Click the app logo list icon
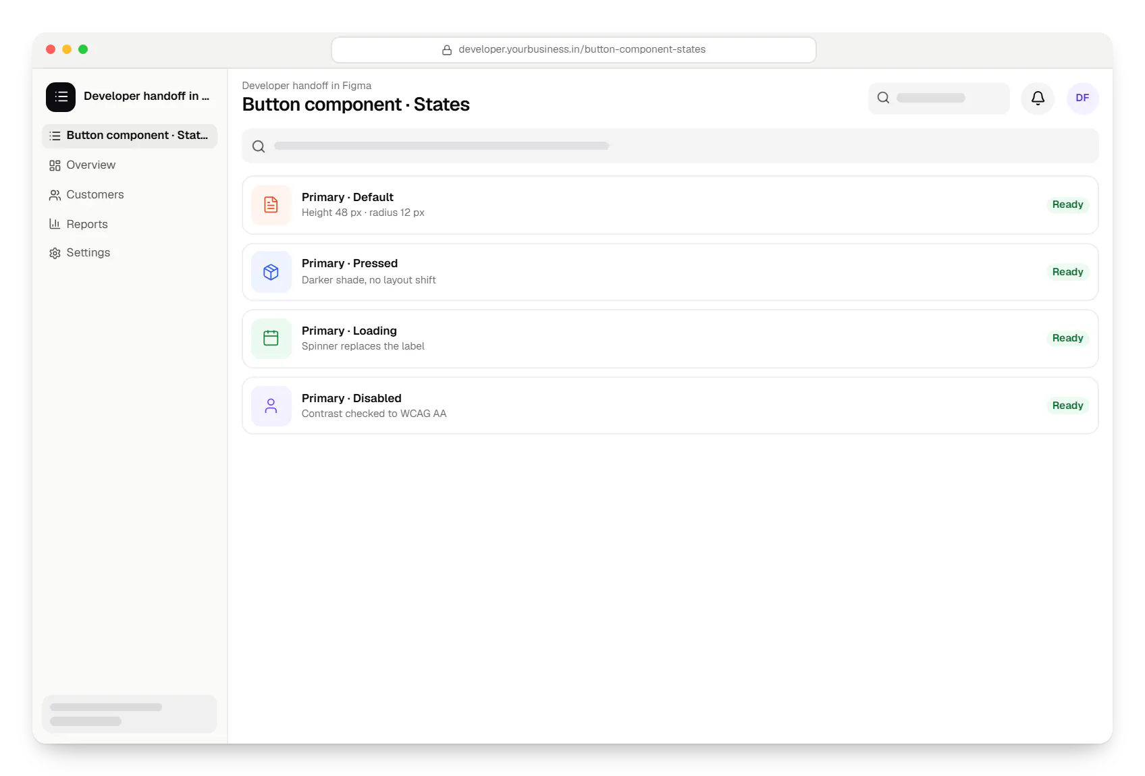The image size is (1145, 776). click(61, 97)
